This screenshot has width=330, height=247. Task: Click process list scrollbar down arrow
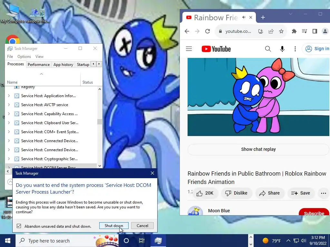[100, 166]
